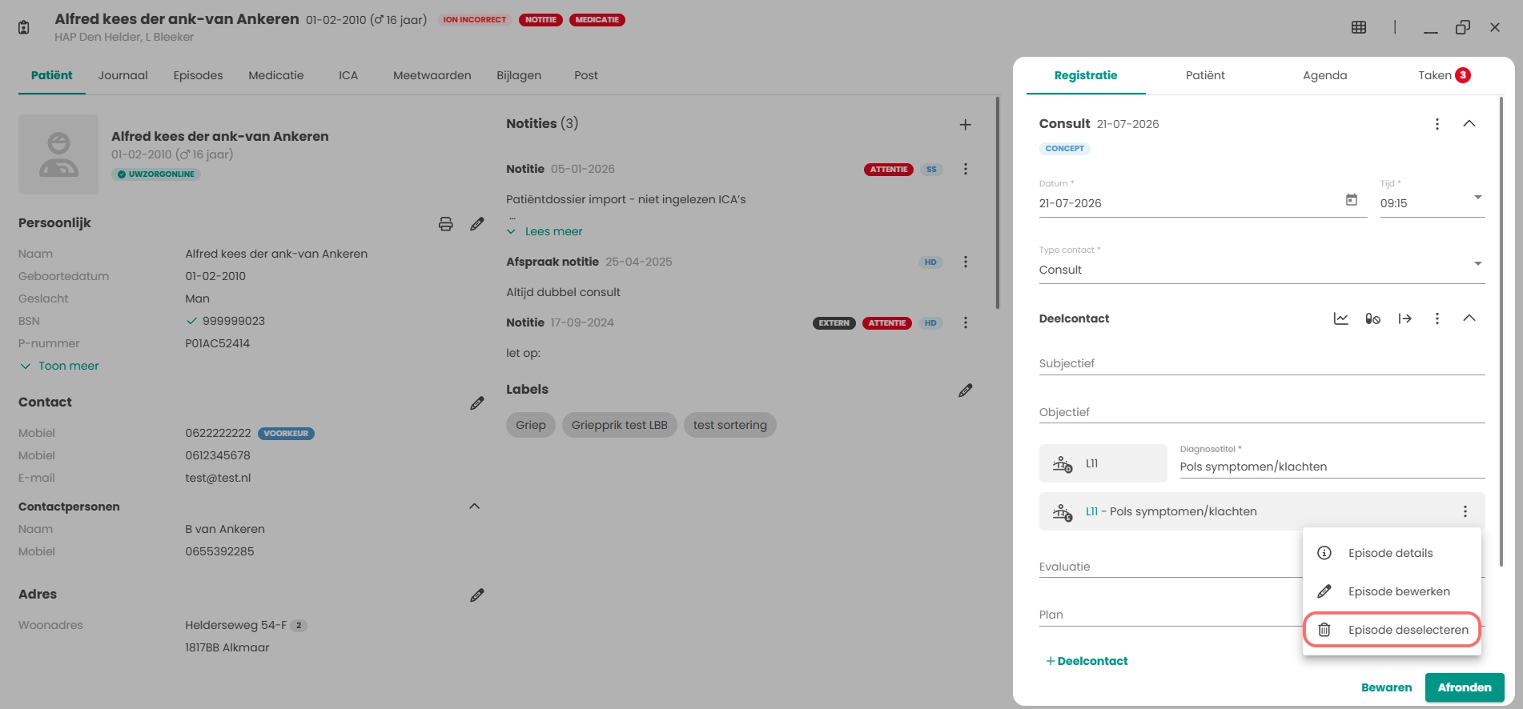Screen dimensions: 1523x709
Task: Select the Griep label chip
Action: 531,425
